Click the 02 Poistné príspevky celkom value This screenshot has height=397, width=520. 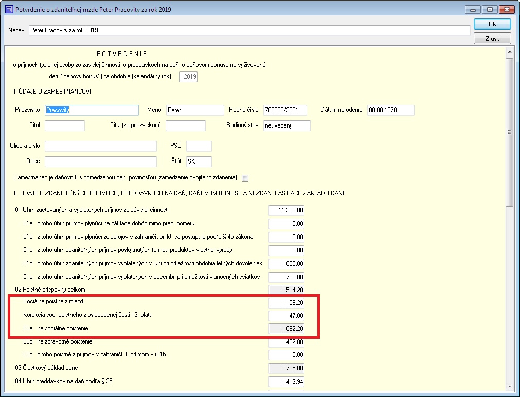click(286, 290)
